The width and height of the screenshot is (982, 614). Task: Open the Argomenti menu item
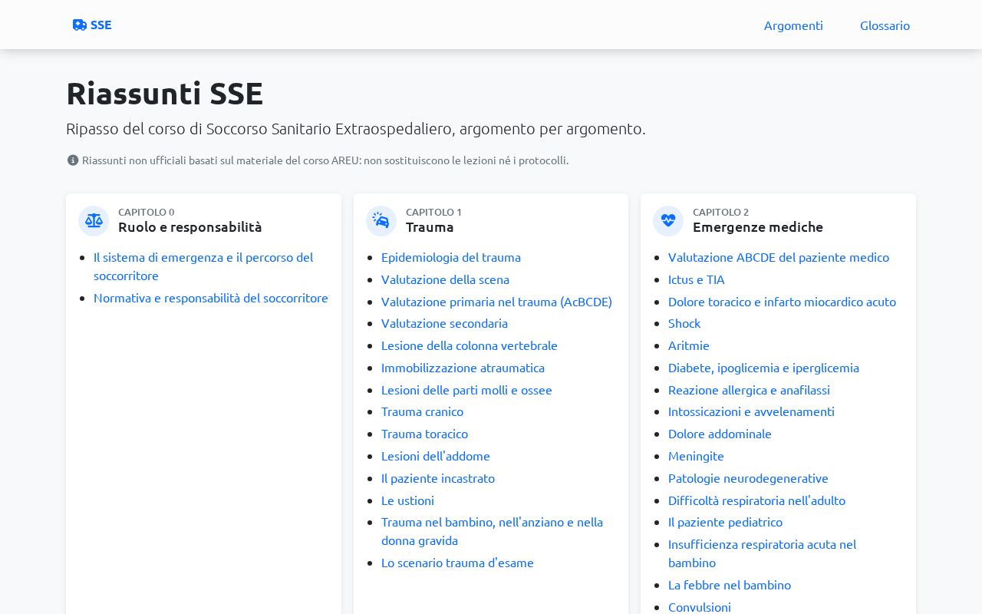click(793, 25)
